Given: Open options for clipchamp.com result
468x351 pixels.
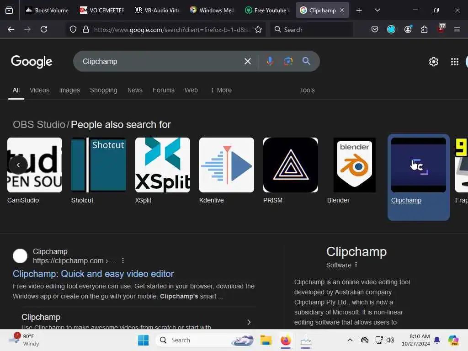Looking at the screenshot, I should (123, 261).
